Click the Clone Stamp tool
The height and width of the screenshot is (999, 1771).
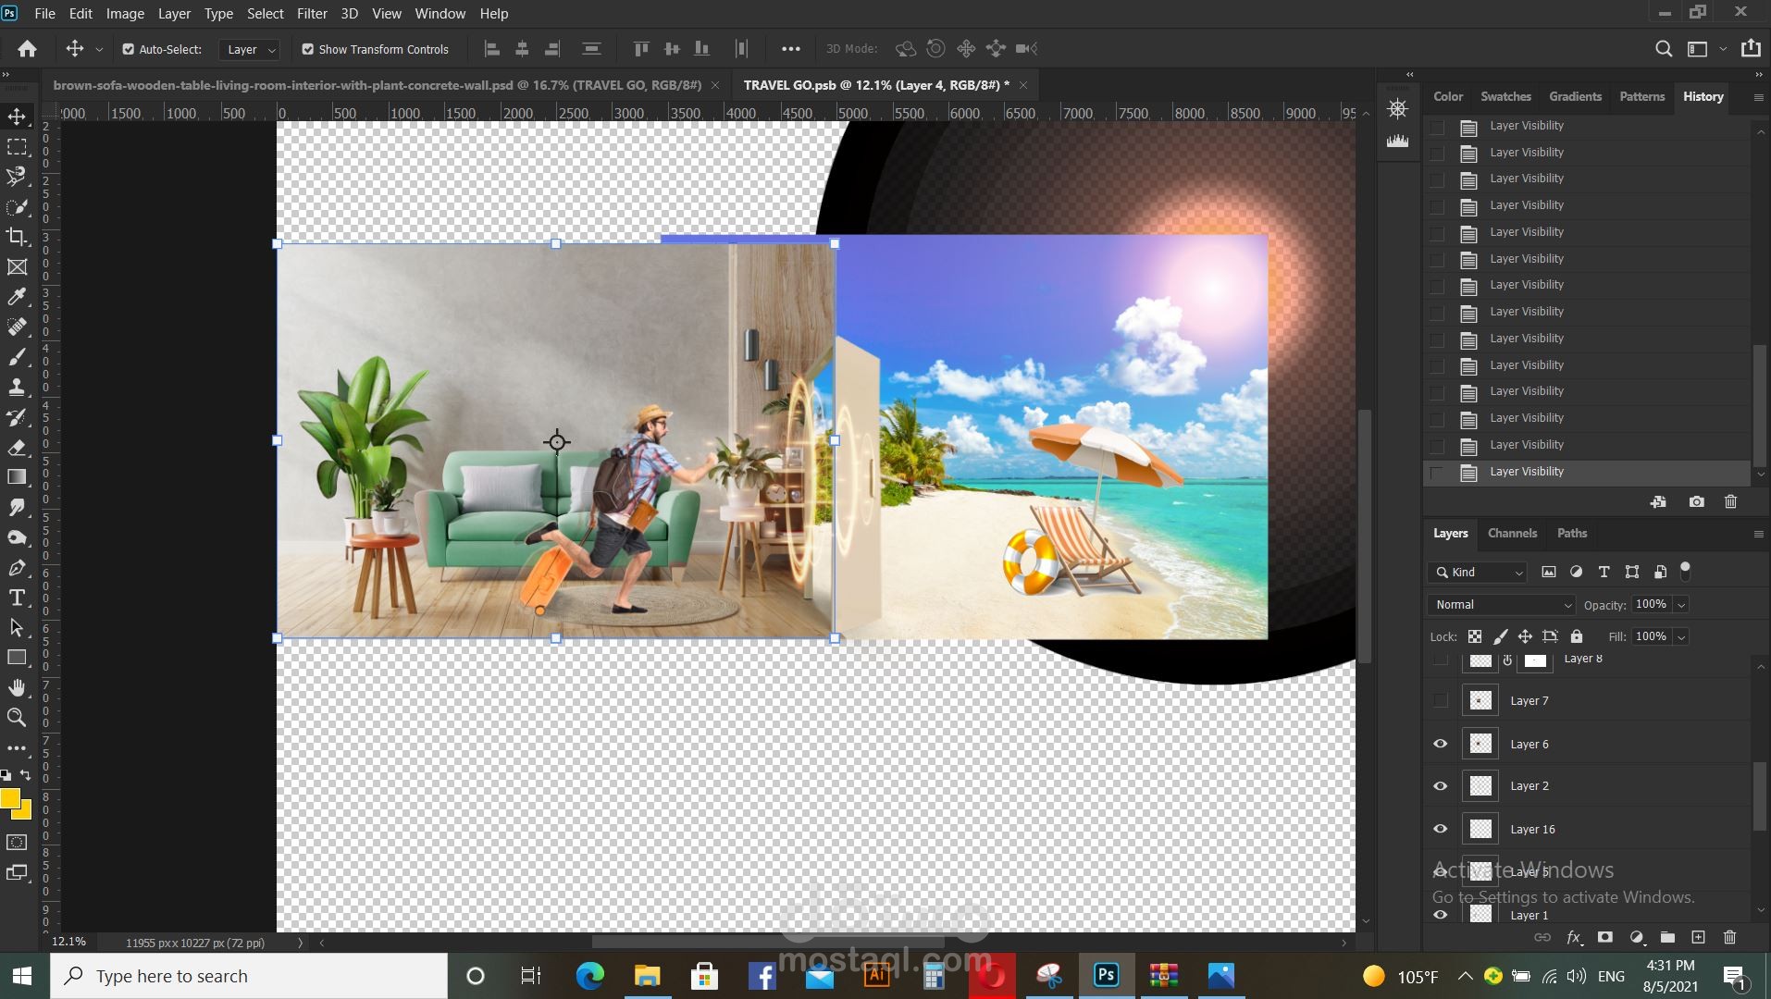pos(17,387)
